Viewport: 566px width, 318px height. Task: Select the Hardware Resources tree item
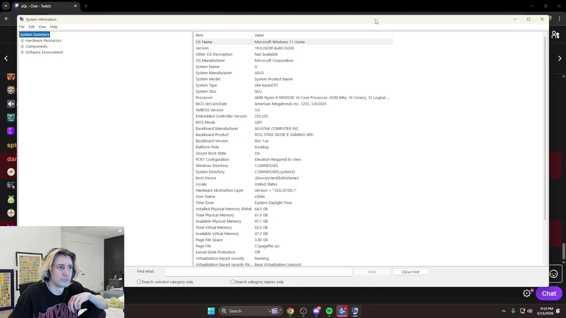coord(43,40)
